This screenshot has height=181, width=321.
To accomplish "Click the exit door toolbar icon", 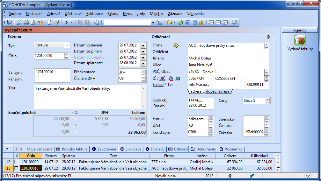I will 10,22.
